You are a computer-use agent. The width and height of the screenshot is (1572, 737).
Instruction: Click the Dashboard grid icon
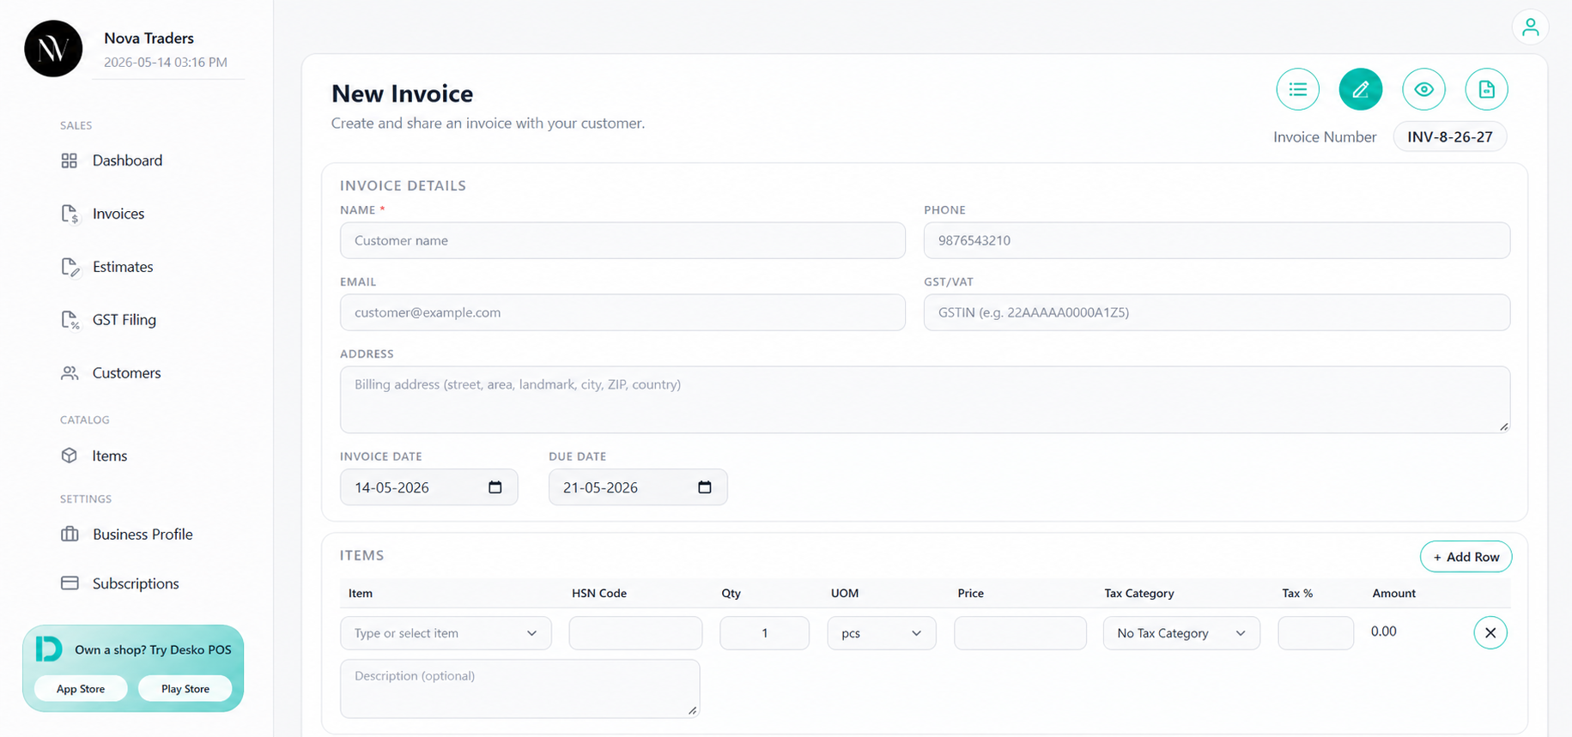[70, 160]
